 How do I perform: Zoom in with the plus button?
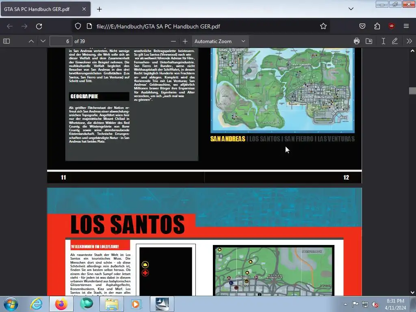[x=185, y=41]
